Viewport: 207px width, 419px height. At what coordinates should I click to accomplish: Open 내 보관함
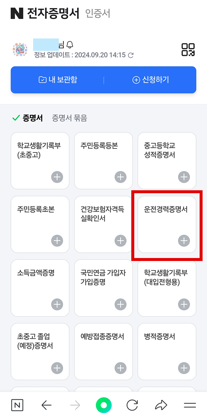tap(58, 80)
